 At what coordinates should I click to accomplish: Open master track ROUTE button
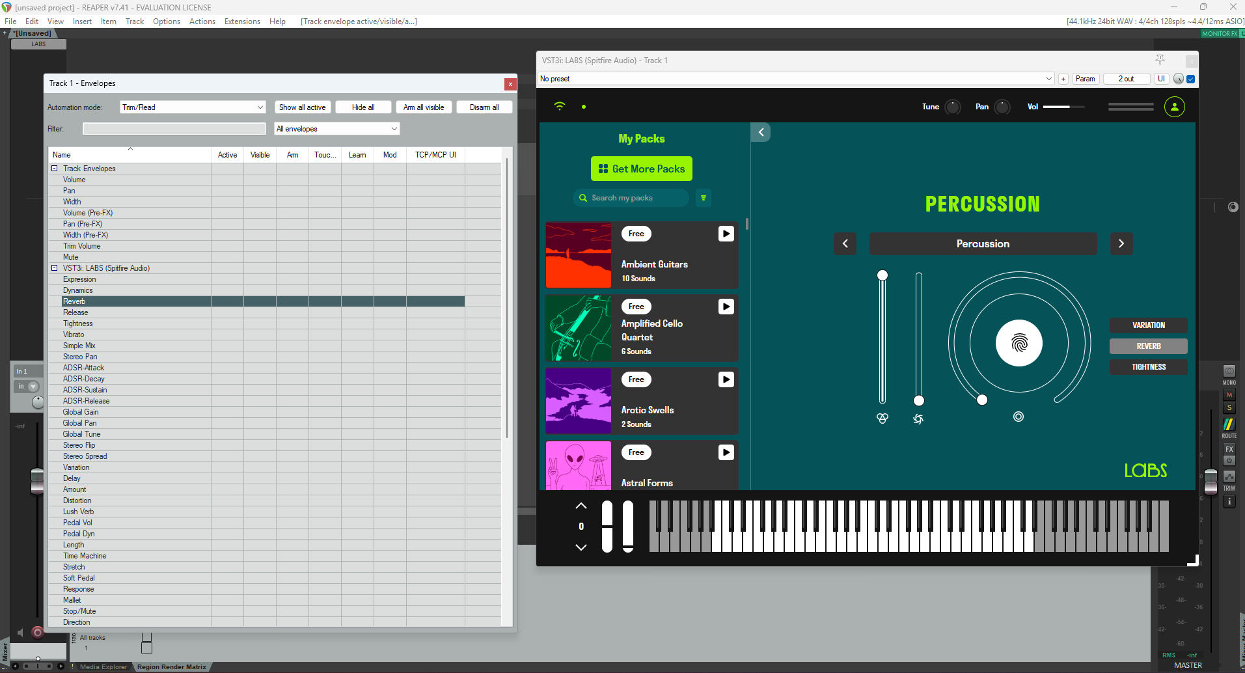coord(1229,424)
